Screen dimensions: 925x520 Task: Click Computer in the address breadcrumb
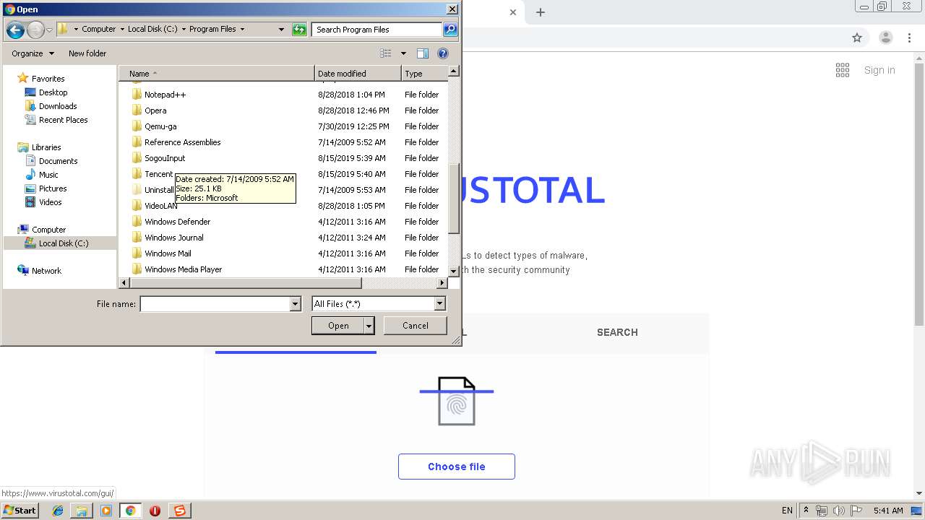99,30
